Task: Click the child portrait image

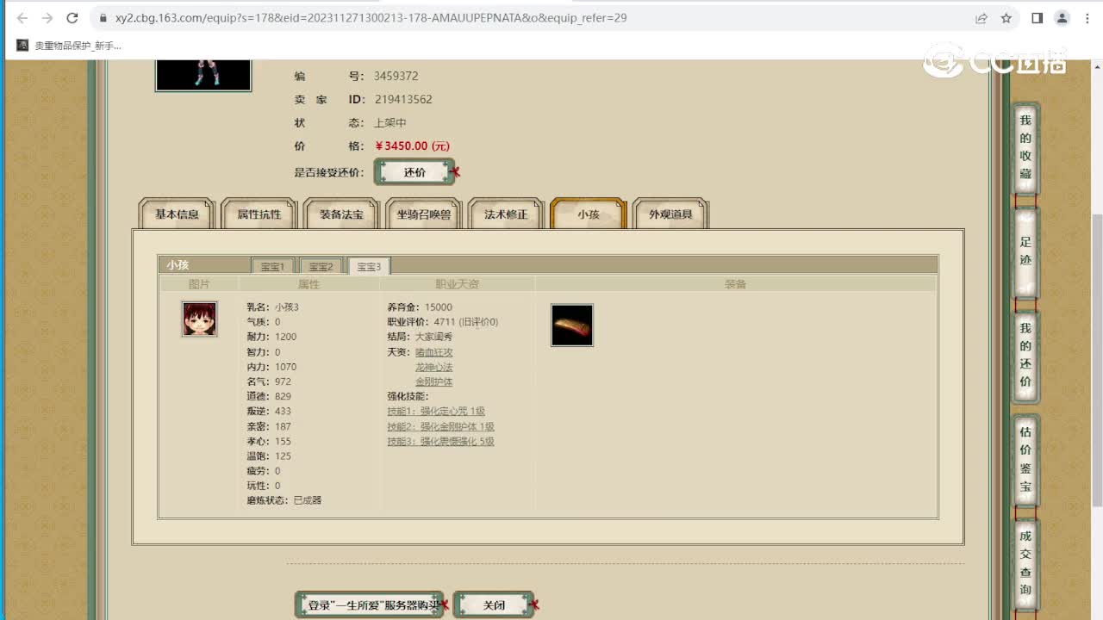Action: pyautogui.click(x=199, y=319)
